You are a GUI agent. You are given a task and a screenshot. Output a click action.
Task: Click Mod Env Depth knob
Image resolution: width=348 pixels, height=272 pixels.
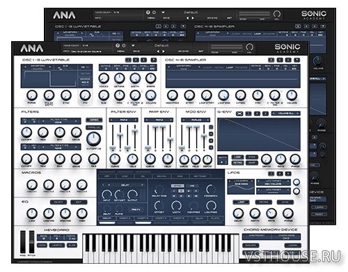coord(207,159)
